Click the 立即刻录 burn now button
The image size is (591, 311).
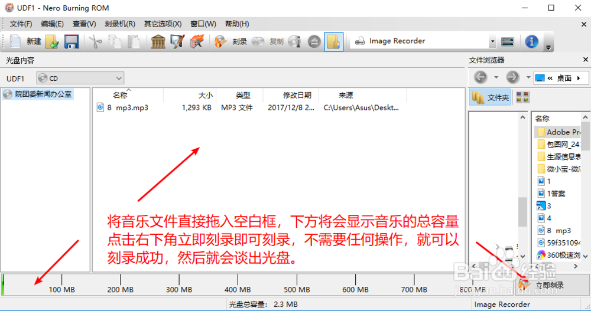552,285
